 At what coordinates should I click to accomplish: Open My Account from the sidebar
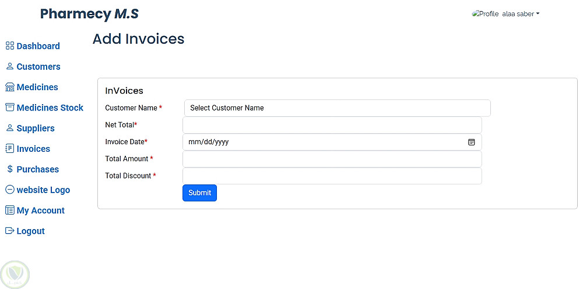coord(40,210)
